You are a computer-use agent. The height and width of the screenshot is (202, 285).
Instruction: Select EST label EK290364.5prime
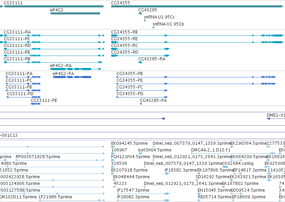coord(248,143)
